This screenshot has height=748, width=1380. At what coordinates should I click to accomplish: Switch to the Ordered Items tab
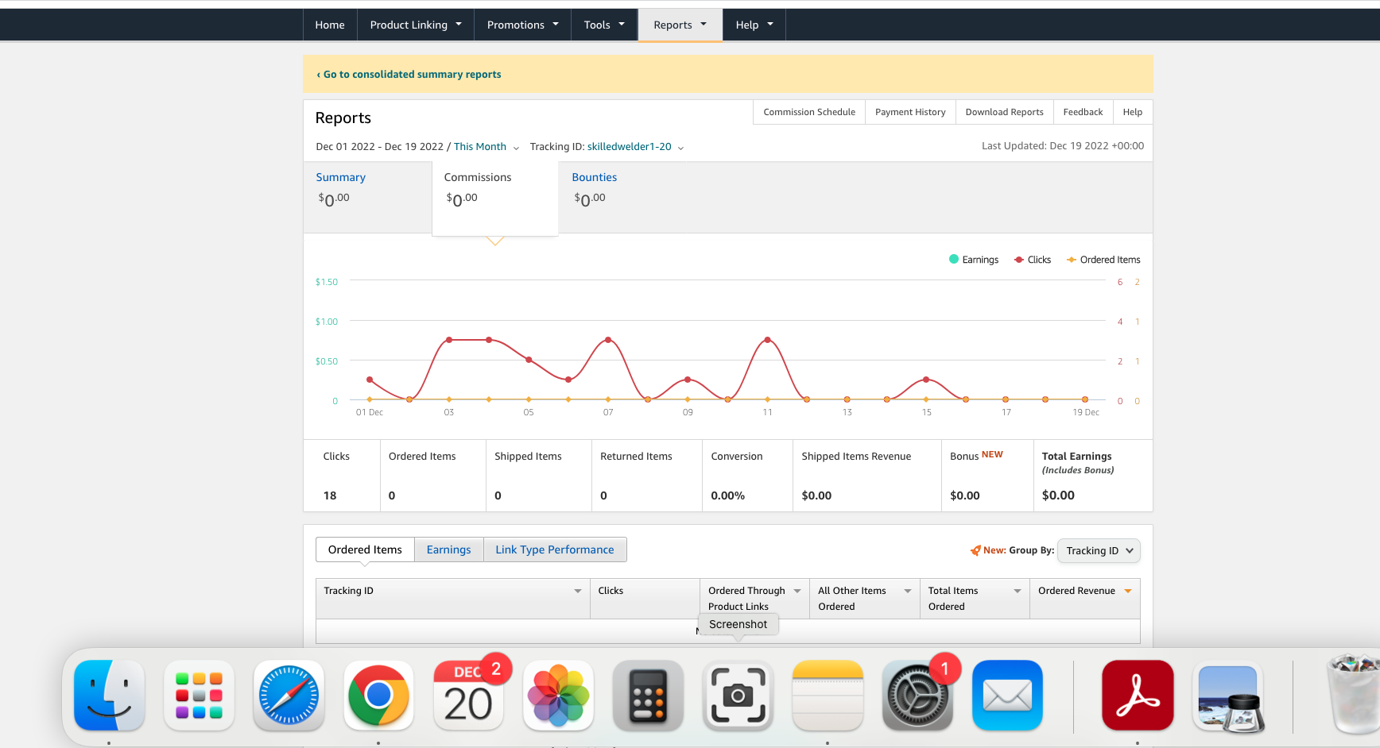point(365,549)
